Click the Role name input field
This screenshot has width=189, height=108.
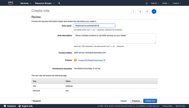(94, 26)
